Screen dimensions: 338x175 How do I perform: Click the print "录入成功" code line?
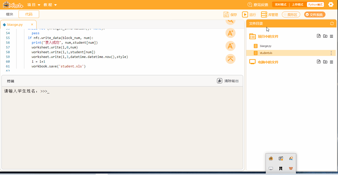(65, 42)
